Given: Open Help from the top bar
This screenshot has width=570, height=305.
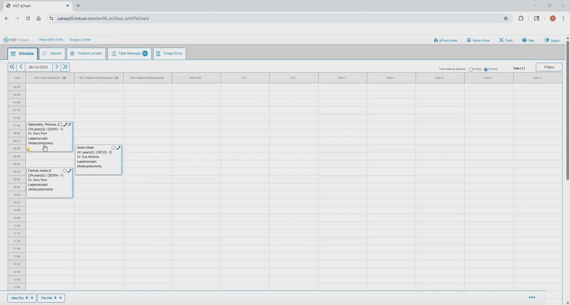Looking at the screenshot, I should pyautogui.click(x=528, y=40).
